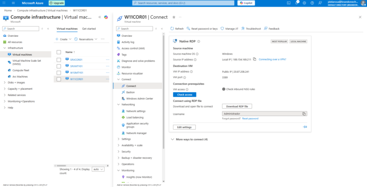Click the pin icon beside Edit settings
Viewport: 367px width, 187px height.
305,127
